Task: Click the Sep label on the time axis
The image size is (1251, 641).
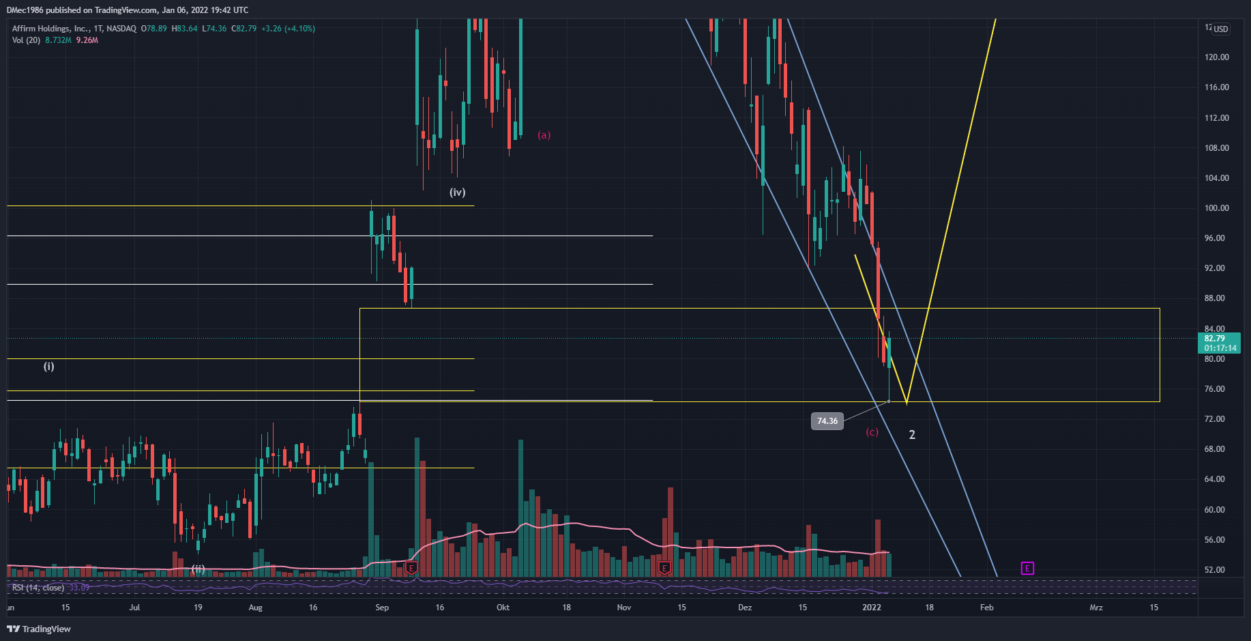Action: (x=382, y=608)
